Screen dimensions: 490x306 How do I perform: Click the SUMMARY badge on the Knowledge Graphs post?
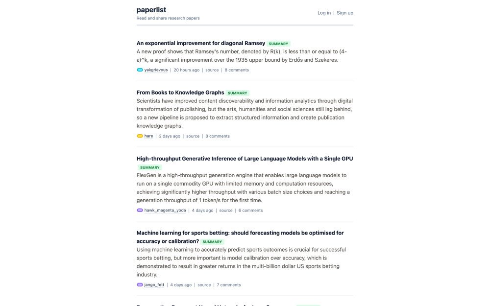click(x=238, y=93)
